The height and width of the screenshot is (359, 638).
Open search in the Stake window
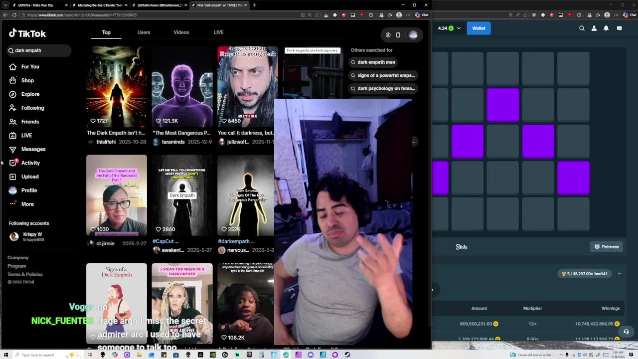tap(582, 28)
